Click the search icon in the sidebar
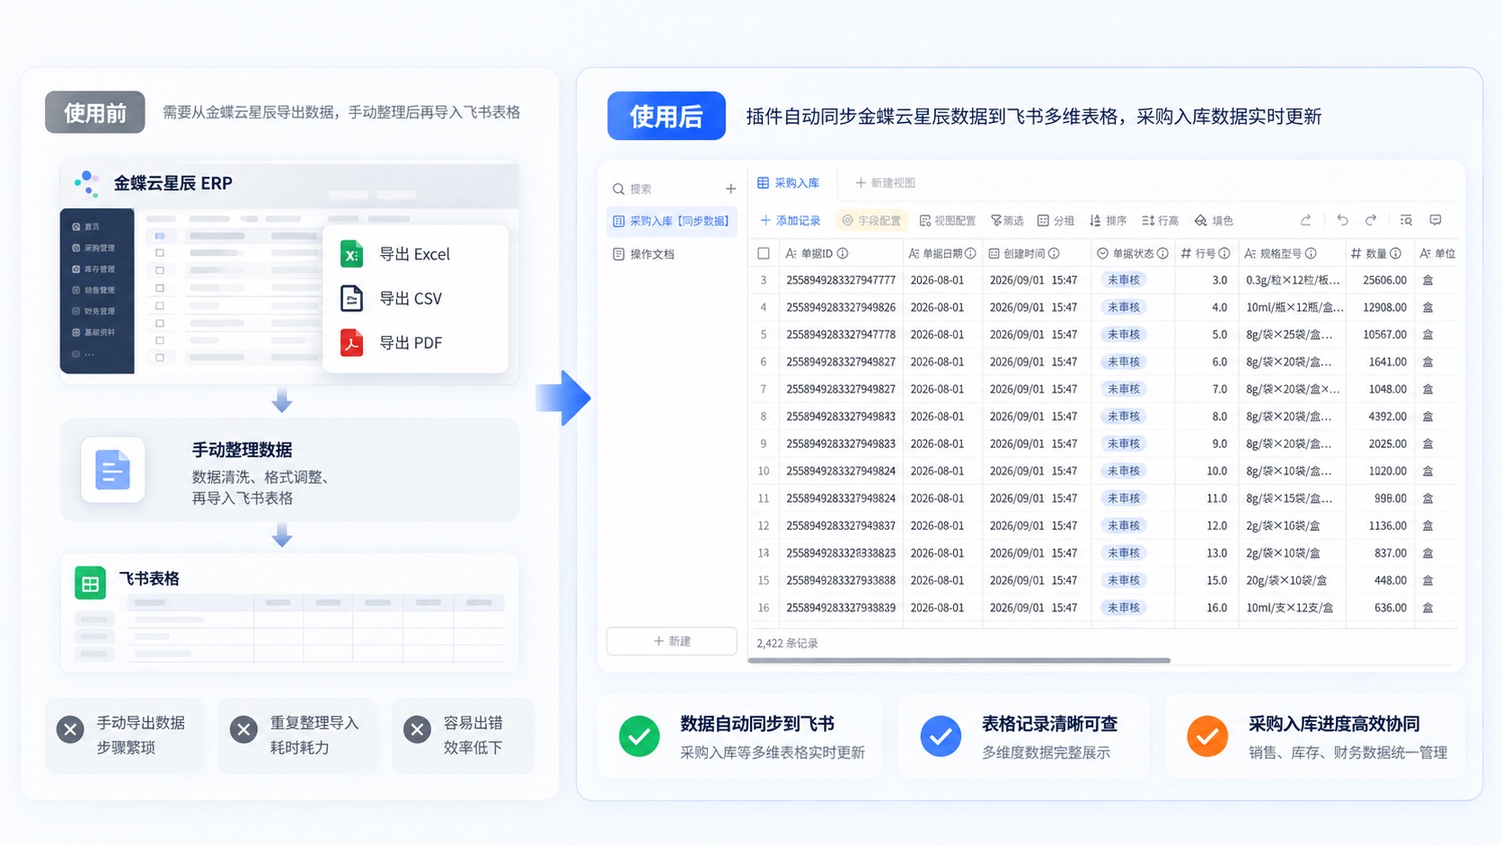The height and width of the screenshot is (845, 1502). click(x=618, y=189)
